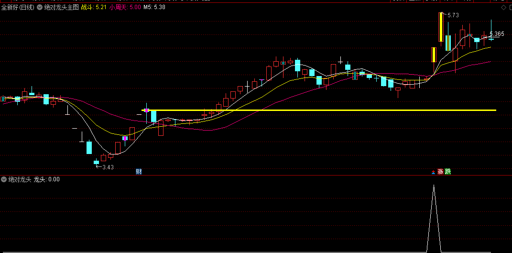This screenshot has width=512, height=253.
Task: Expand the 绝对龙头主图 indicator dropdown arrow
Action: (40, 7)
